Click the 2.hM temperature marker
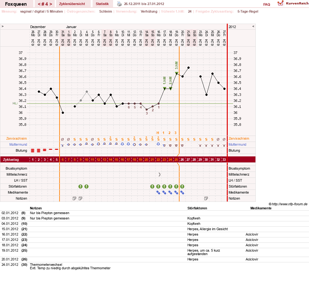The height and width of the screenshot is (286, 309). click(x=171, y=88)
